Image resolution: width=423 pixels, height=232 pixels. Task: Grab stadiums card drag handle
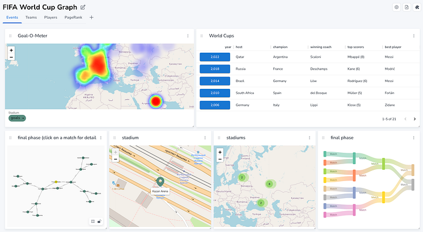point(219,138)
